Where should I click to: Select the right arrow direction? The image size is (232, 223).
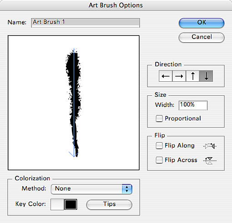(x=179, y=76)
